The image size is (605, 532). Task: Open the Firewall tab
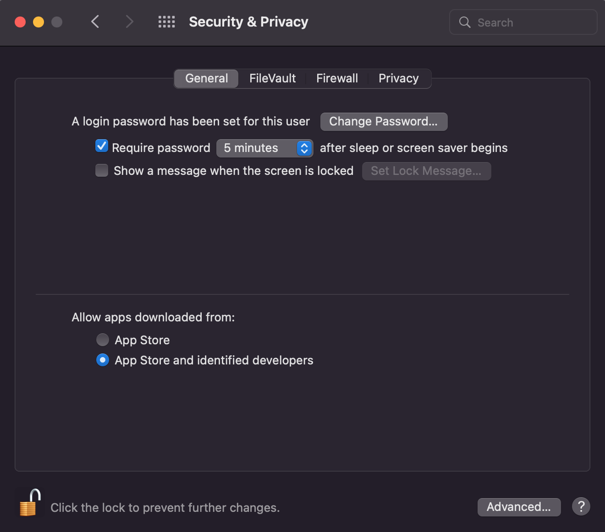coord(337,79)
